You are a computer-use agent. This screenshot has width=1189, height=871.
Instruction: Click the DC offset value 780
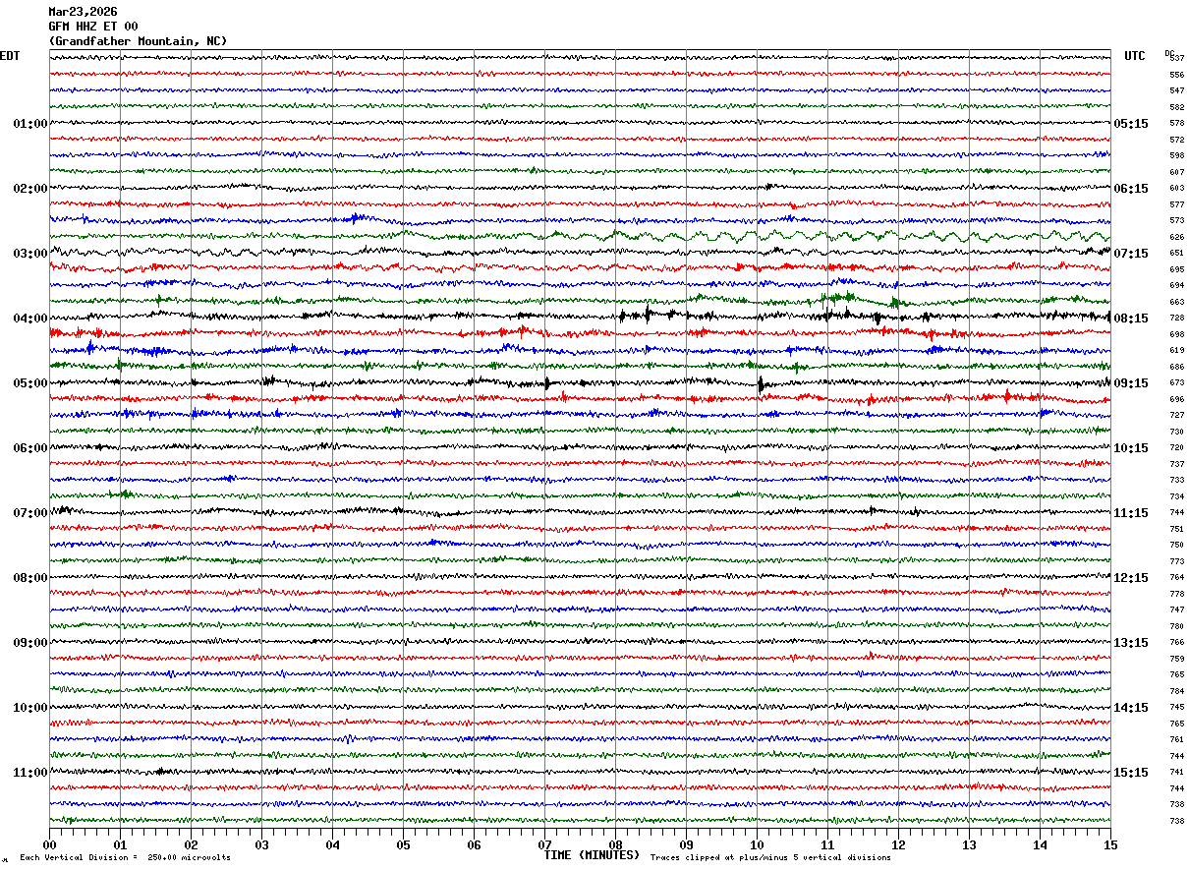(x=1176, y=626)
